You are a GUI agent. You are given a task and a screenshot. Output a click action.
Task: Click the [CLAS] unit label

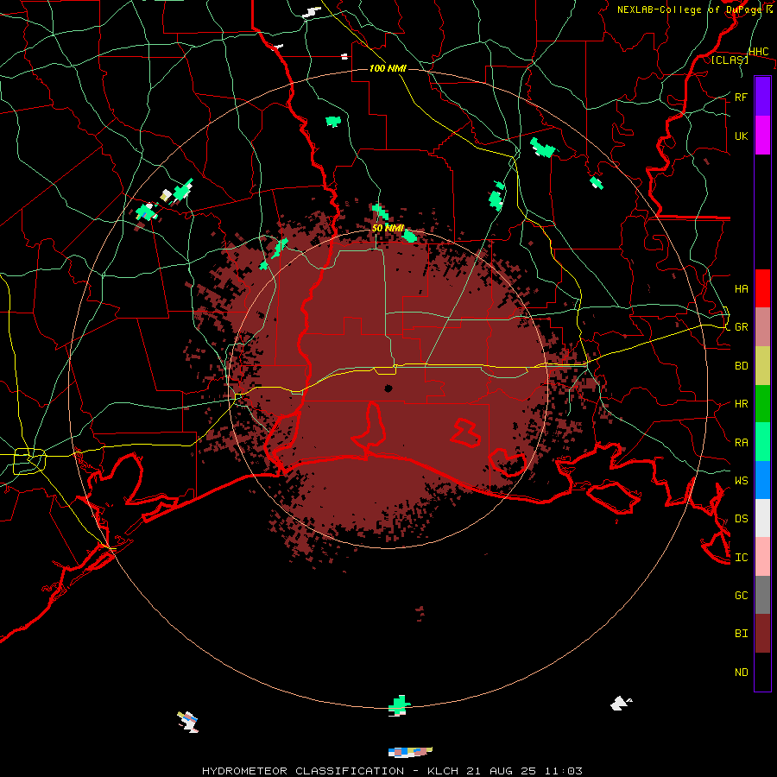coord(730,60)
